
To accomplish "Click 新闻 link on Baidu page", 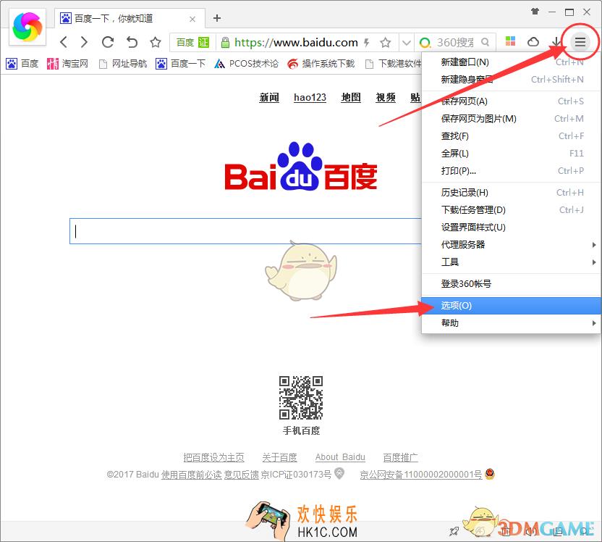I will [x=269, y=98].
